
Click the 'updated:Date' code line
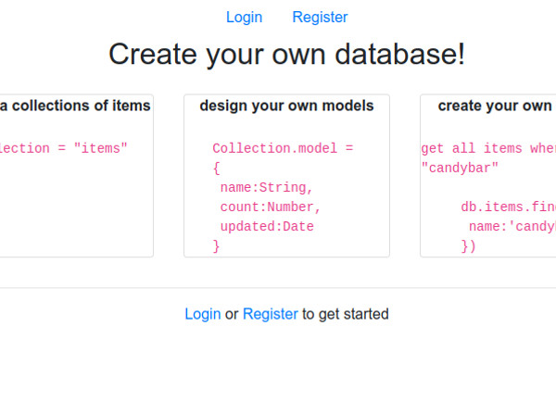[x=267, y=226]
